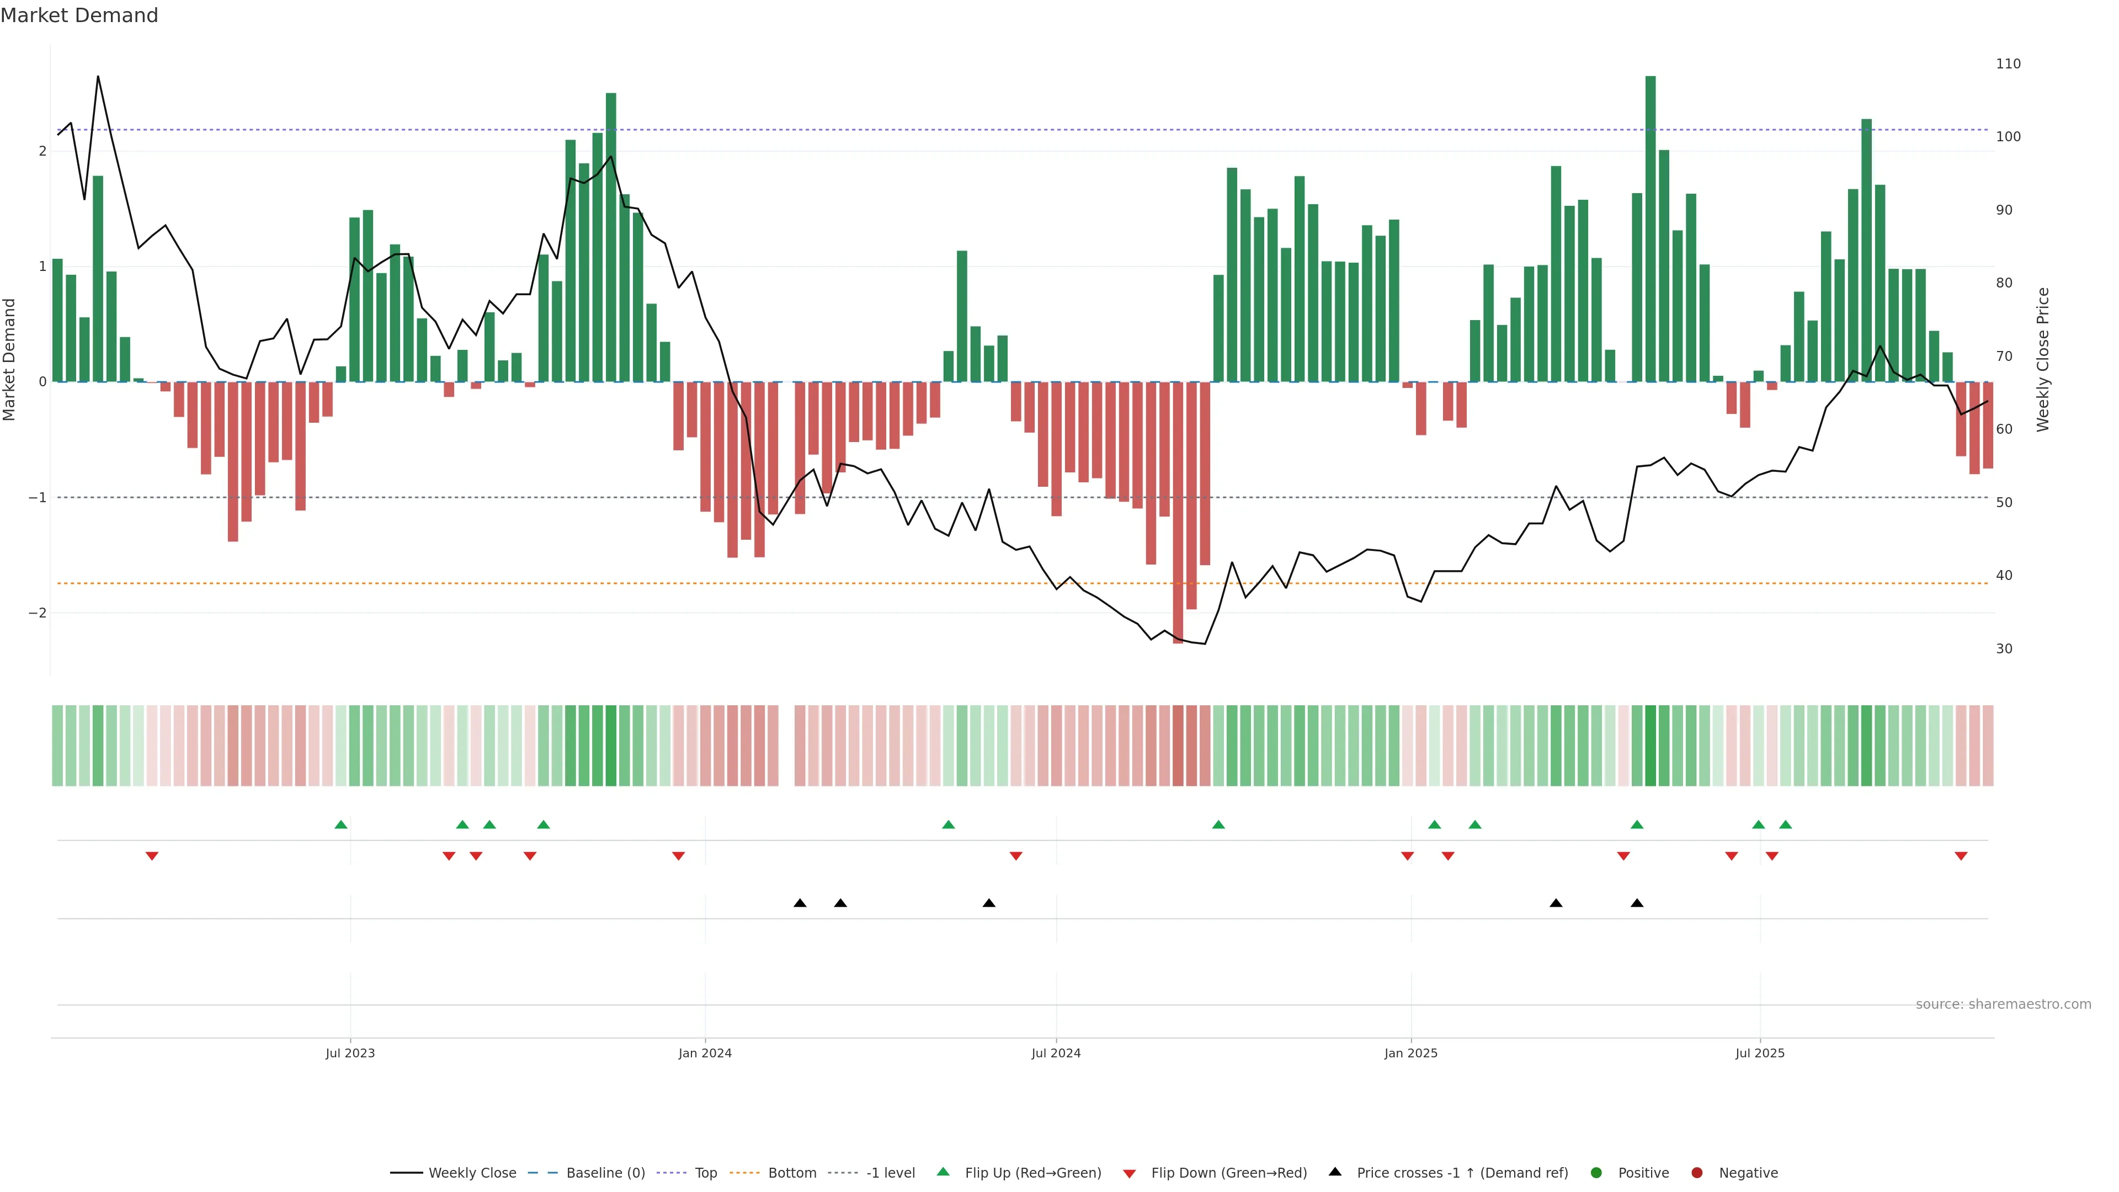This screenshot has height=1192, width=2119.
Task: Click green Flip Up triangle icon in legend
Action: pos(944,1172)
